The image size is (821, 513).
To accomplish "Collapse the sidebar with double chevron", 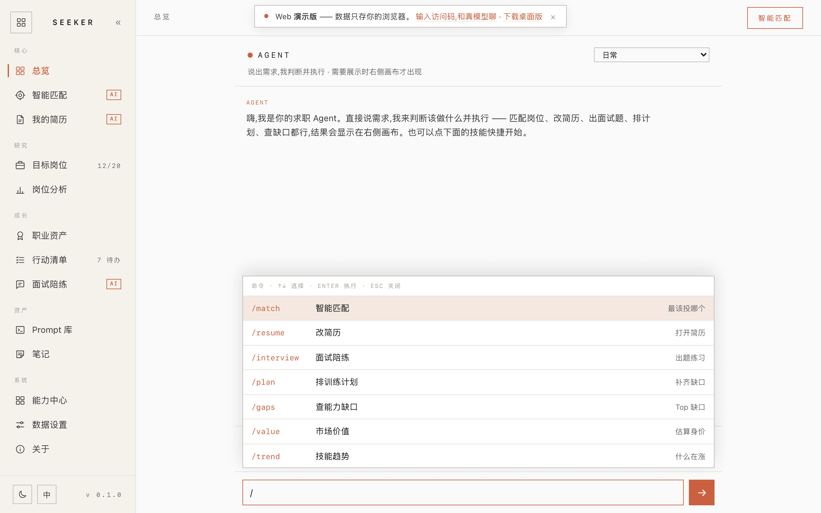I will [x=118, y=23].
